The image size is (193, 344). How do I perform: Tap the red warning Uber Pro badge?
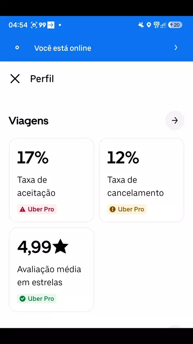click(37, 209)
